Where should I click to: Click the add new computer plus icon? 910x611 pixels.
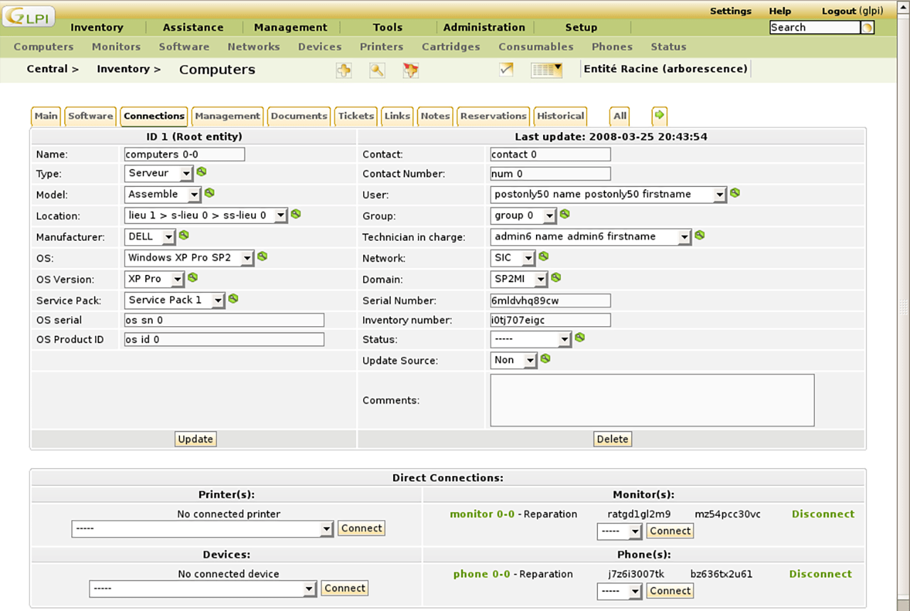click(343, 70)
